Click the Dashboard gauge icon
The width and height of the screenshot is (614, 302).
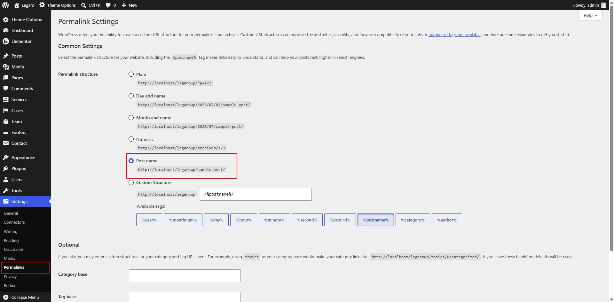tap(6, 30)
